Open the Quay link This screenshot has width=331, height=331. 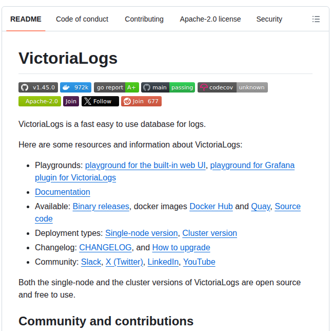pos(261,206)
